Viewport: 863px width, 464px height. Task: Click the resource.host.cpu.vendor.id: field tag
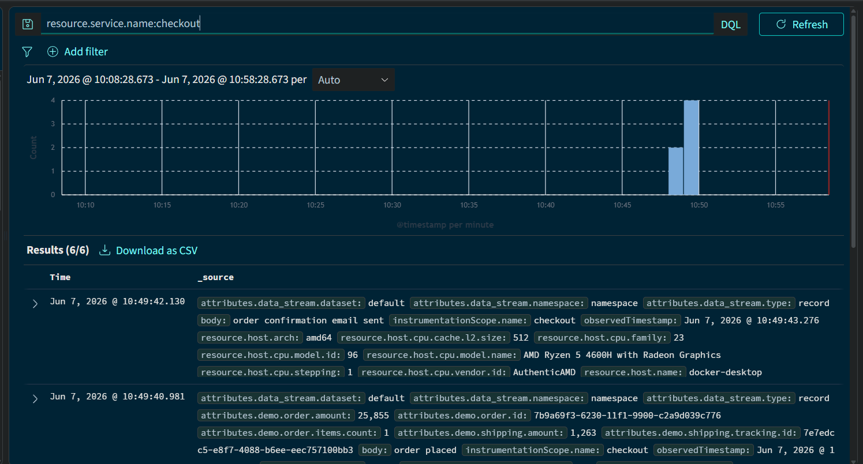434,372
